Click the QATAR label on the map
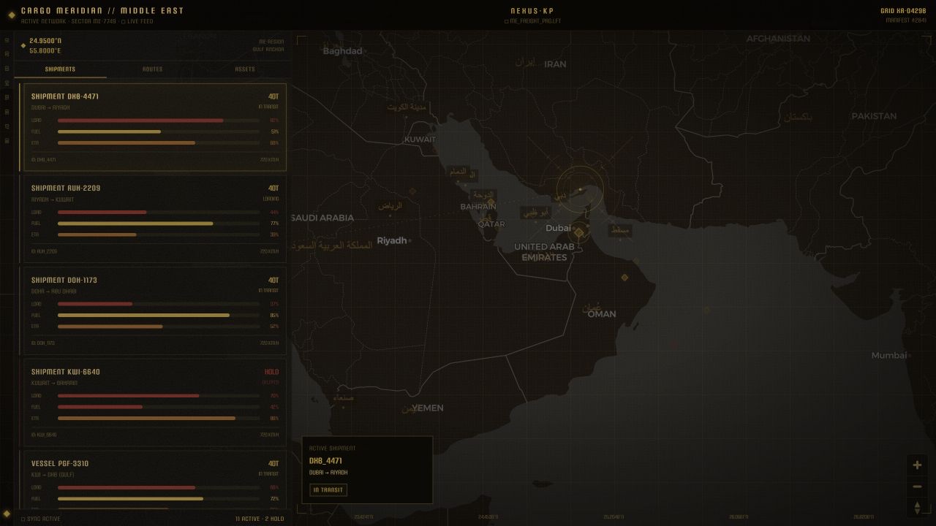The height and width of the screenshot is (526, 936). click(x=491, y=224)
